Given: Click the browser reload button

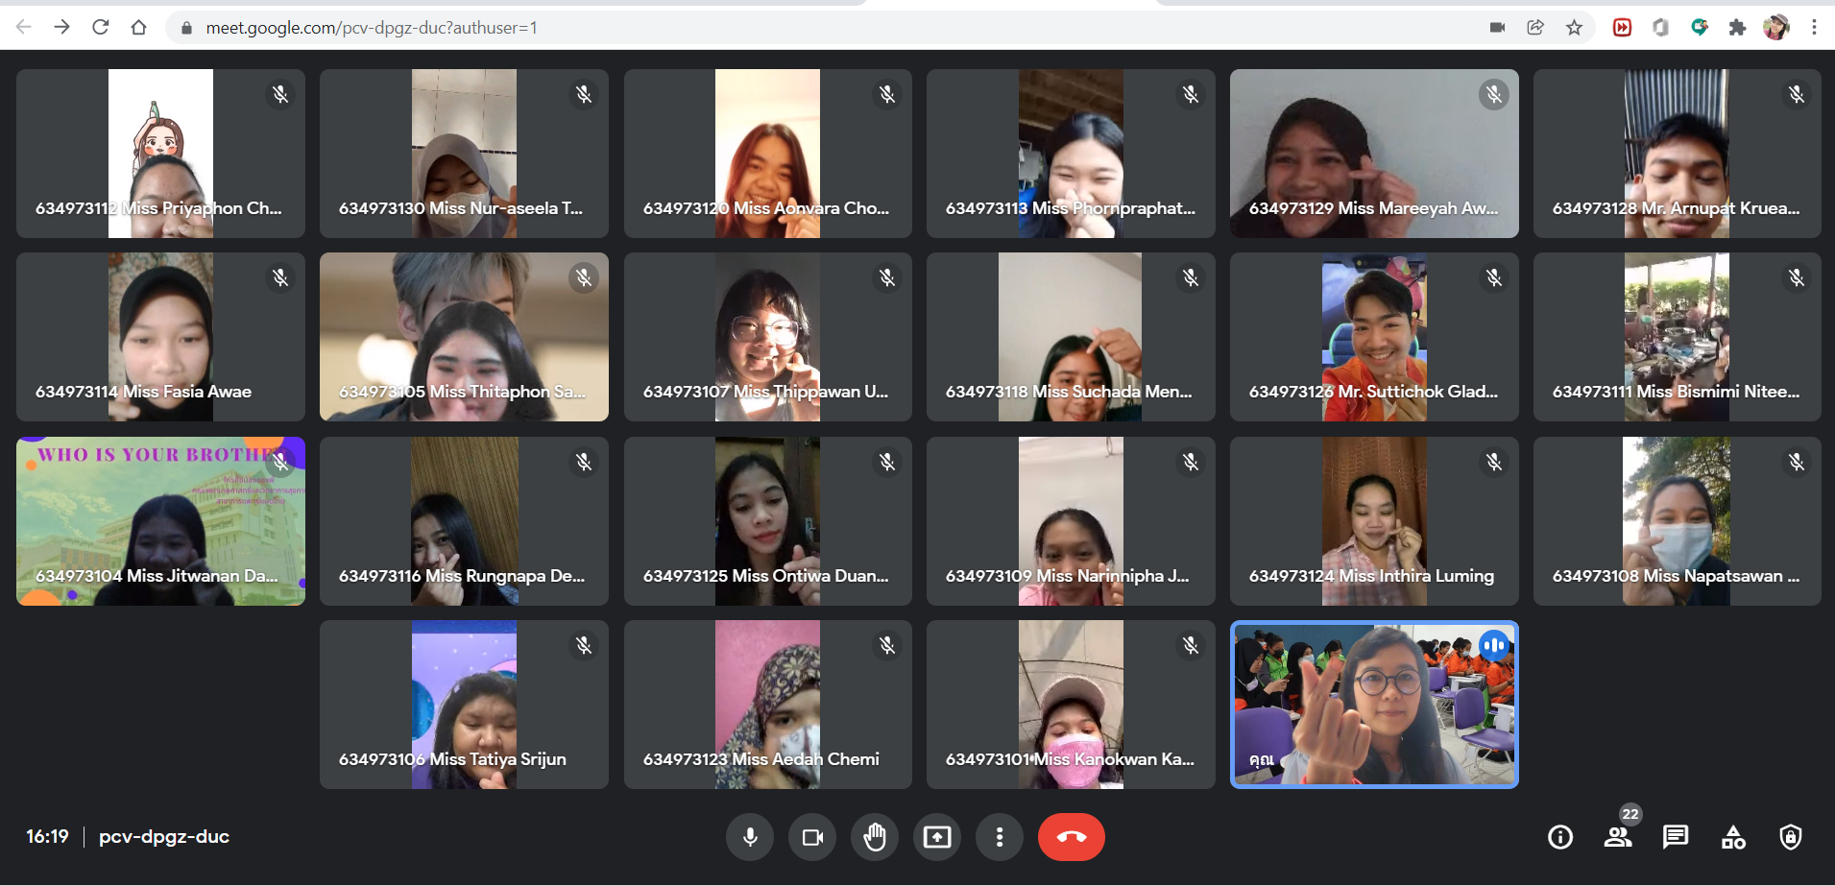Looking at the screenshot, I should tap(100, 28).
